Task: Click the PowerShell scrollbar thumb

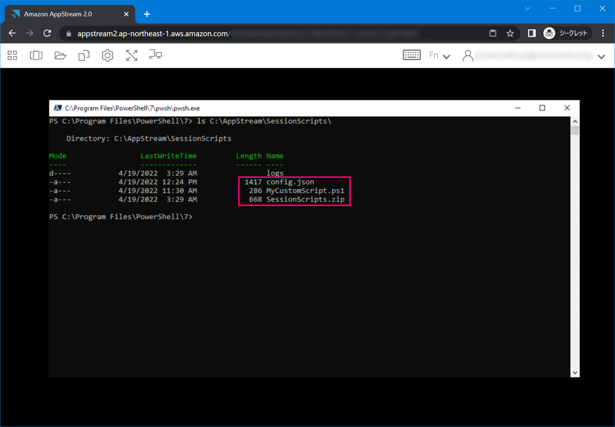Action: (575, 130)
